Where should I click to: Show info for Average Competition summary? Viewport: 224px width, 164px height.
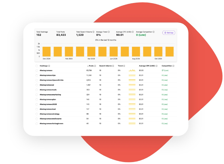coord(154,32)
